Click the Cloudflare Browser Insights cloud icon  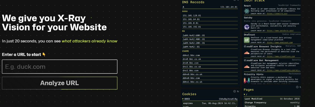(247, 53)
